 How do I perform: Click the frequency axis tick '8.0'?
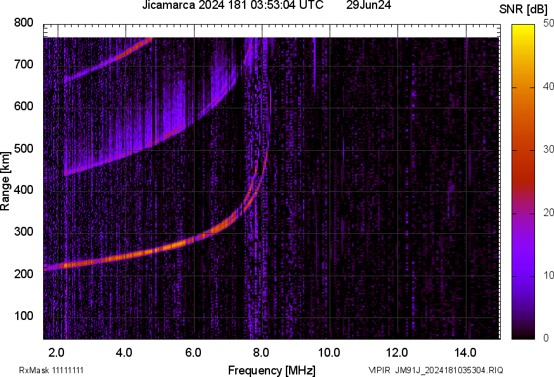click(261, 353)
